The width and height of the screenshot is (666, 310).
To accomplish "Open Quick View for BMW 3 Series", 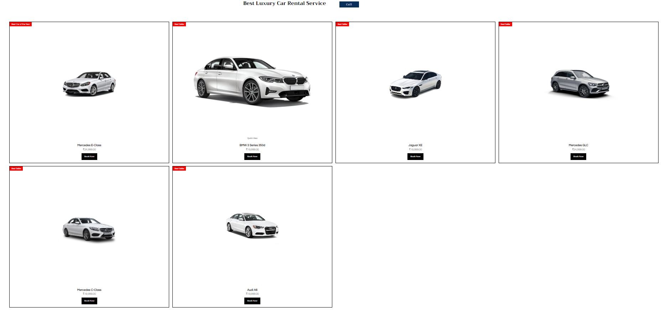I will (x=252, y=138).
